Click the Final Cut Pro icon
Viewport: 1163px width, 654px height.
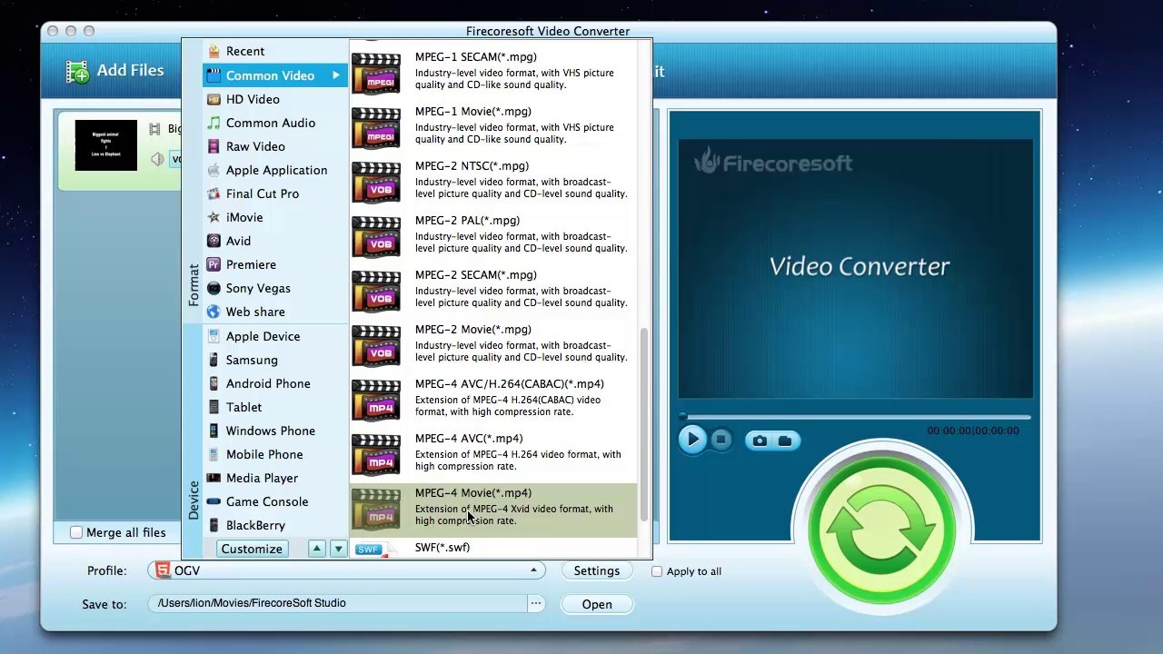coord(214,193)
